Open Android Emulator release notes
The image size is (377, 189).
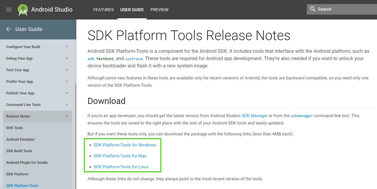20,139
